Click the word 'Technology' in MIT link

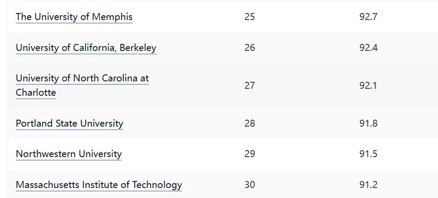[157, 185]
